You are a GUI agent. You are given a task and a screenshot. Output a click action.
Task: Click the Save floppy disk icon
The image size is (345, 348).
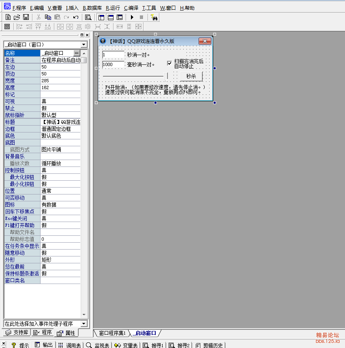pos(26,17)
